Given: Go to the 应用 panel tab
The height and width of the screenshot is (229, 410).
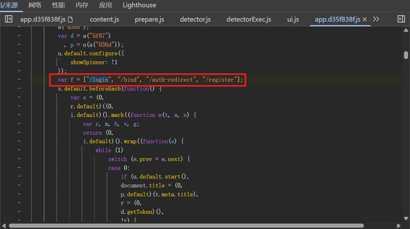Looking at the screenshot, I should click(105, 5).
